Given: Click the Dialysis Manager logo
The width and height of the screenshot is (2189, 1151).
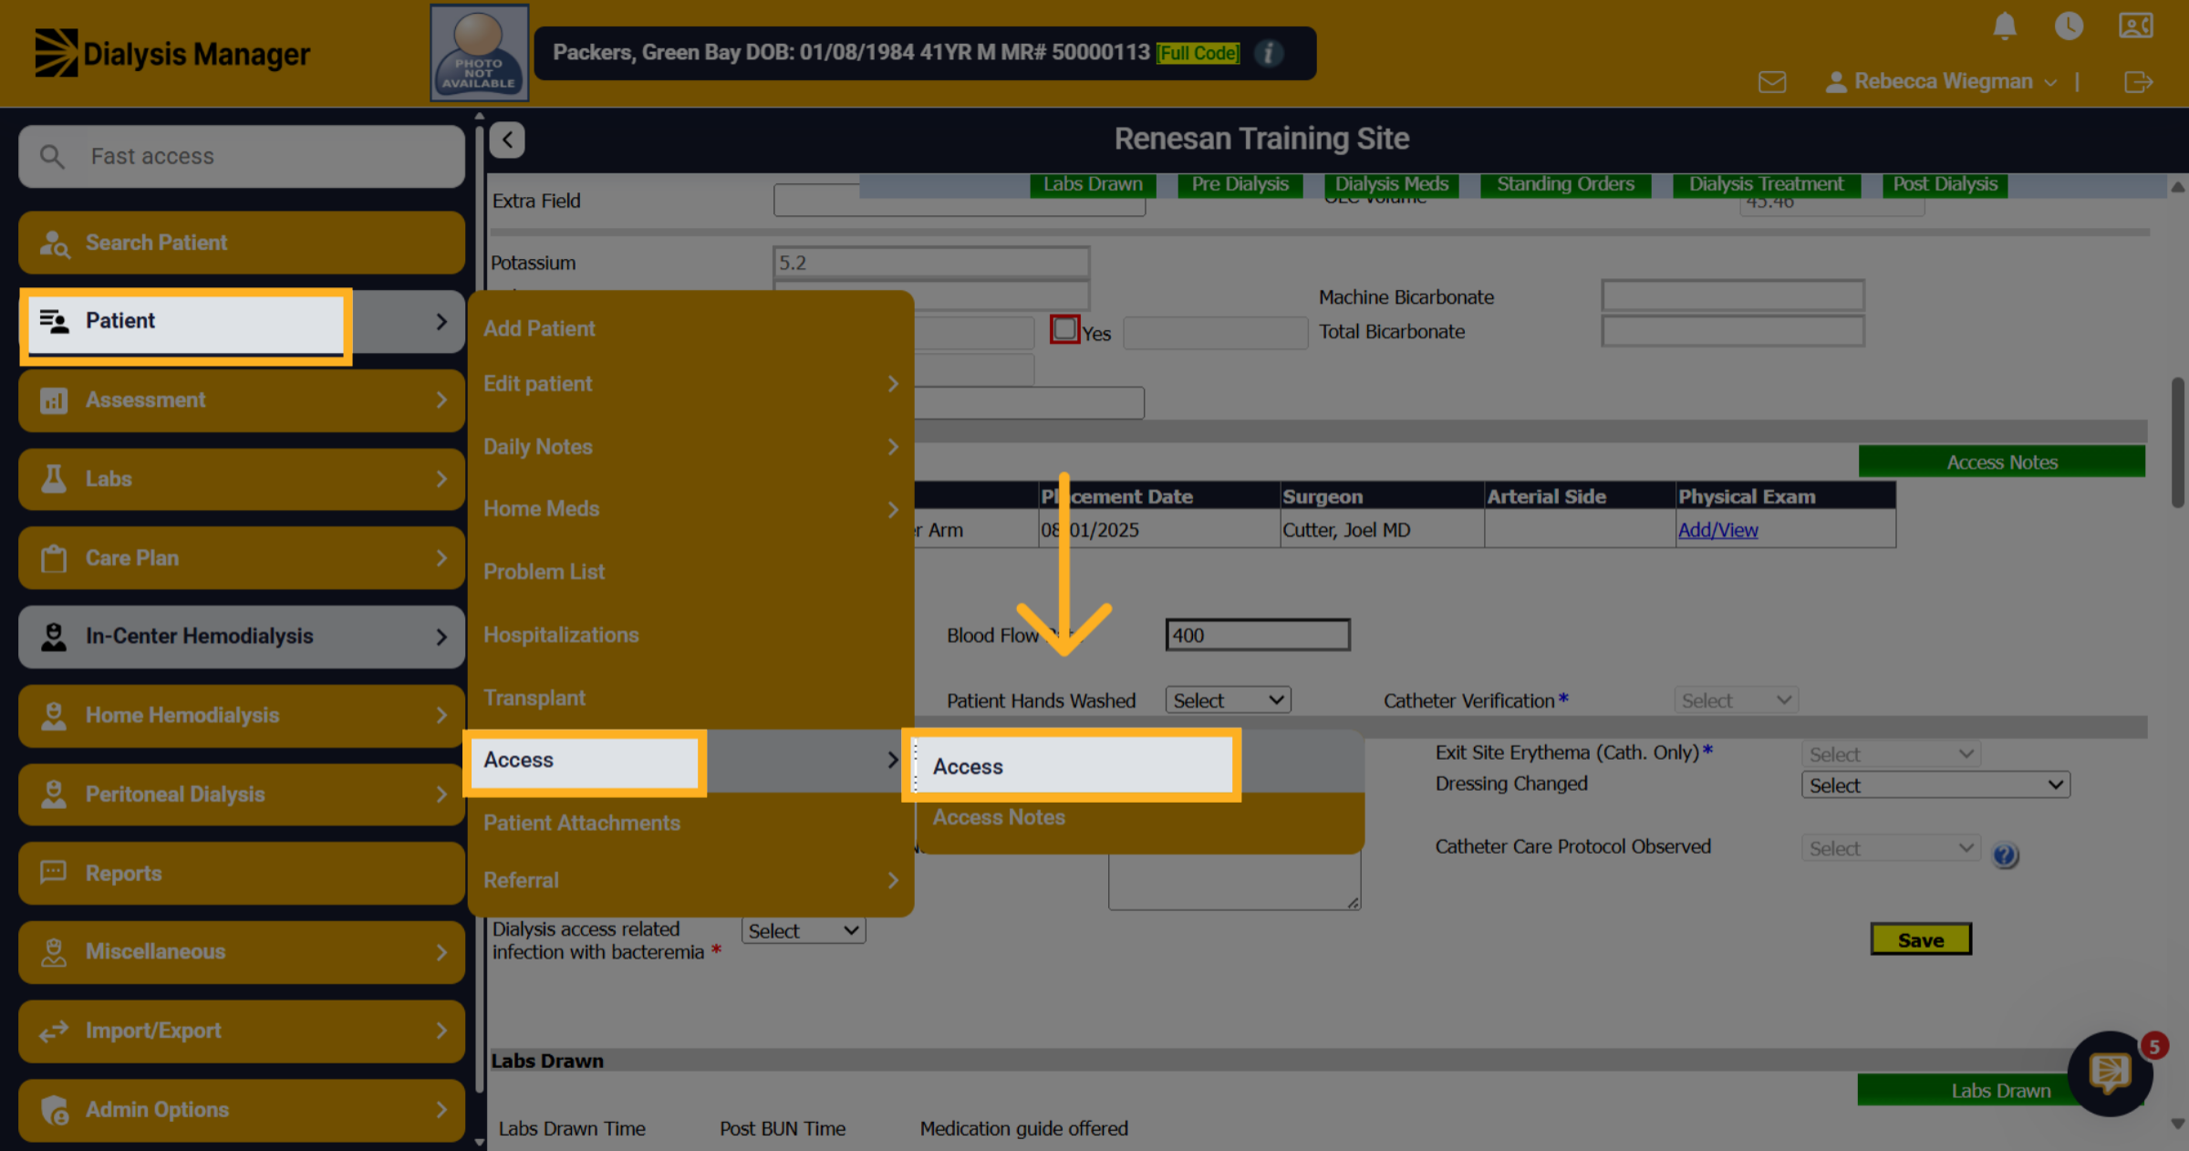Looking at the screenshot, I should (x=172, y=53).
